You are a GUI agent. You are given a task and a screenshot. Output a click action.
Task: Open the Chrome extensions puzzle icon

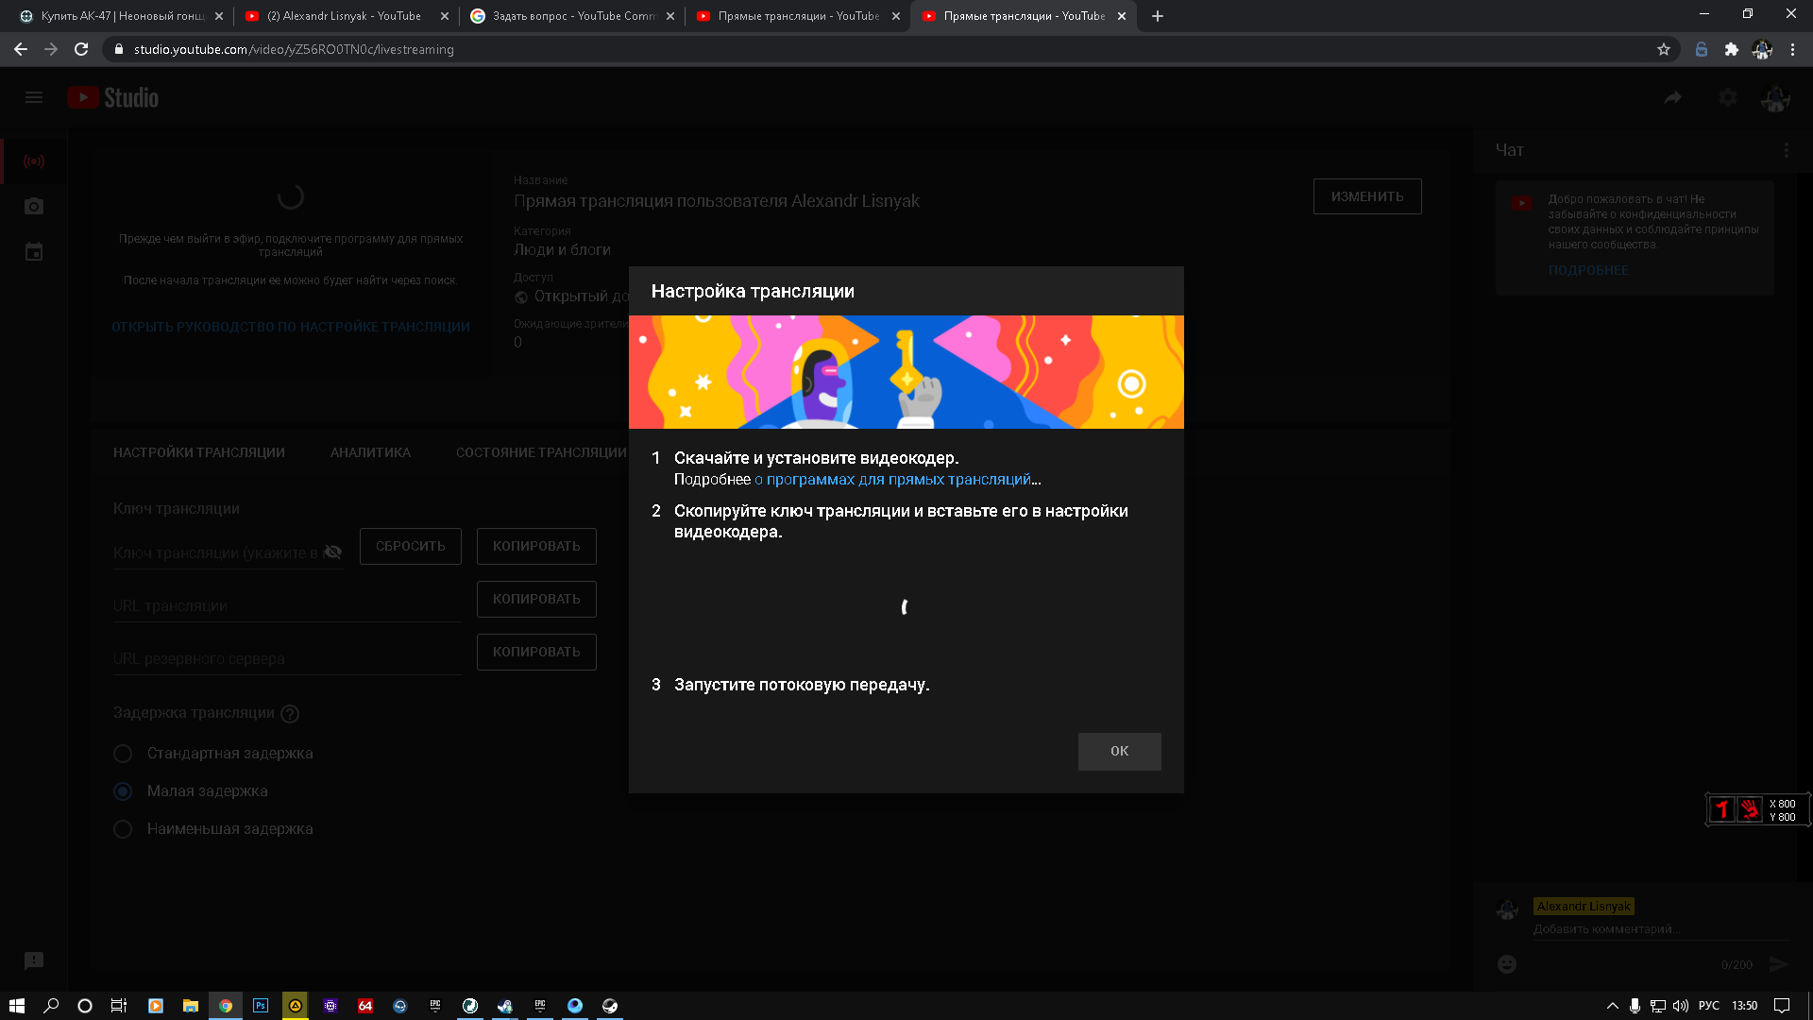point(1732,49)
